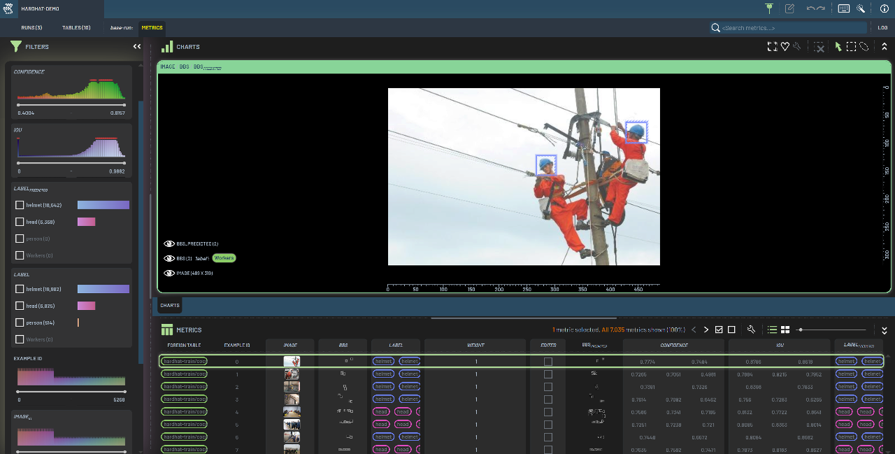Click the magic wand icon
This screenshot has width=895, height=454.
point(861,8)
